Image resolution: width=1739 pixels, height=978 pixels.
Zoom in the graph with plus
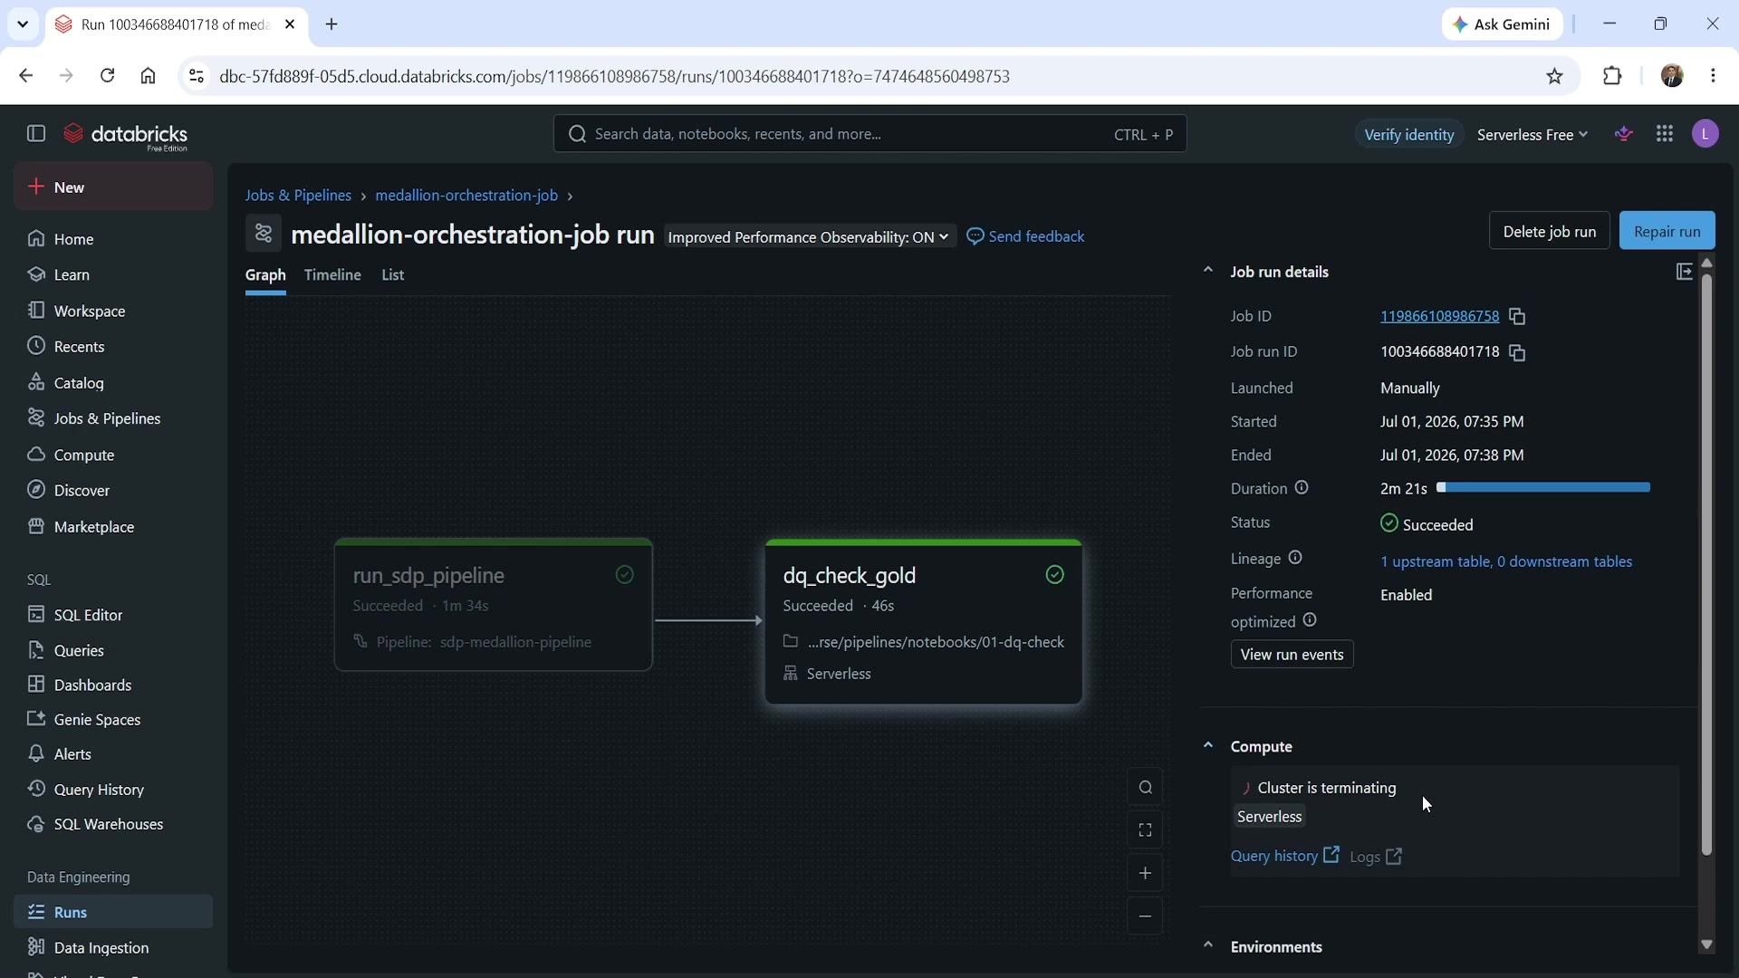pyautogui.click(x=1146, y=873)
